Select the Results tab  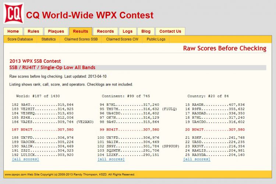pos(81,31)
